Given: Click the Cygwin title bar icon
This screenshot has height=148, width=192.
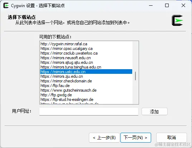Looking at the screenshot, I should pos(6,5).
